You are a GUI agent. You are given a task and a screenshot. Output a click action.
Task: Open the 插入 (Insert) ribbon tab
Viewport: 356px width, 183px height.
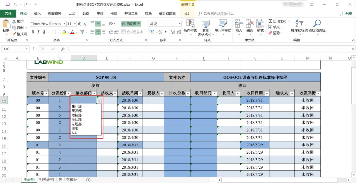tap(38, 13)
